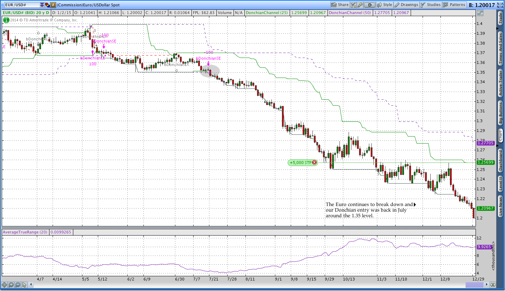Click the symbol link color icon

coord(47,5)
